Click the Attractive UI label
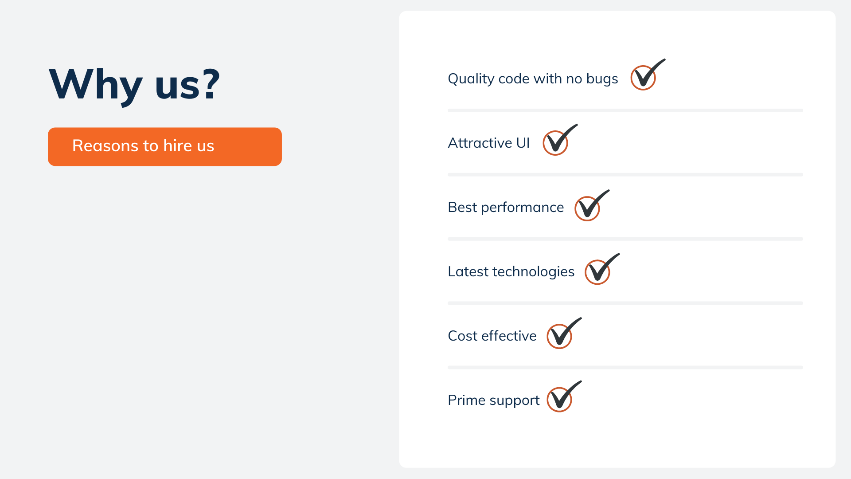The width and height of the screenshot is (851, 479). click(489, 143)
